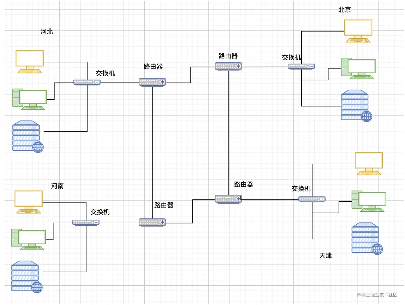Click the 交换机 label near the 北京 switch

(x=291, y=58)
